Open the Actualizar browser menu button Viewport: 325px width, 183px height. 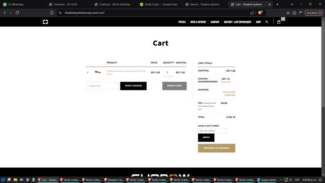(x=314, y=13)
